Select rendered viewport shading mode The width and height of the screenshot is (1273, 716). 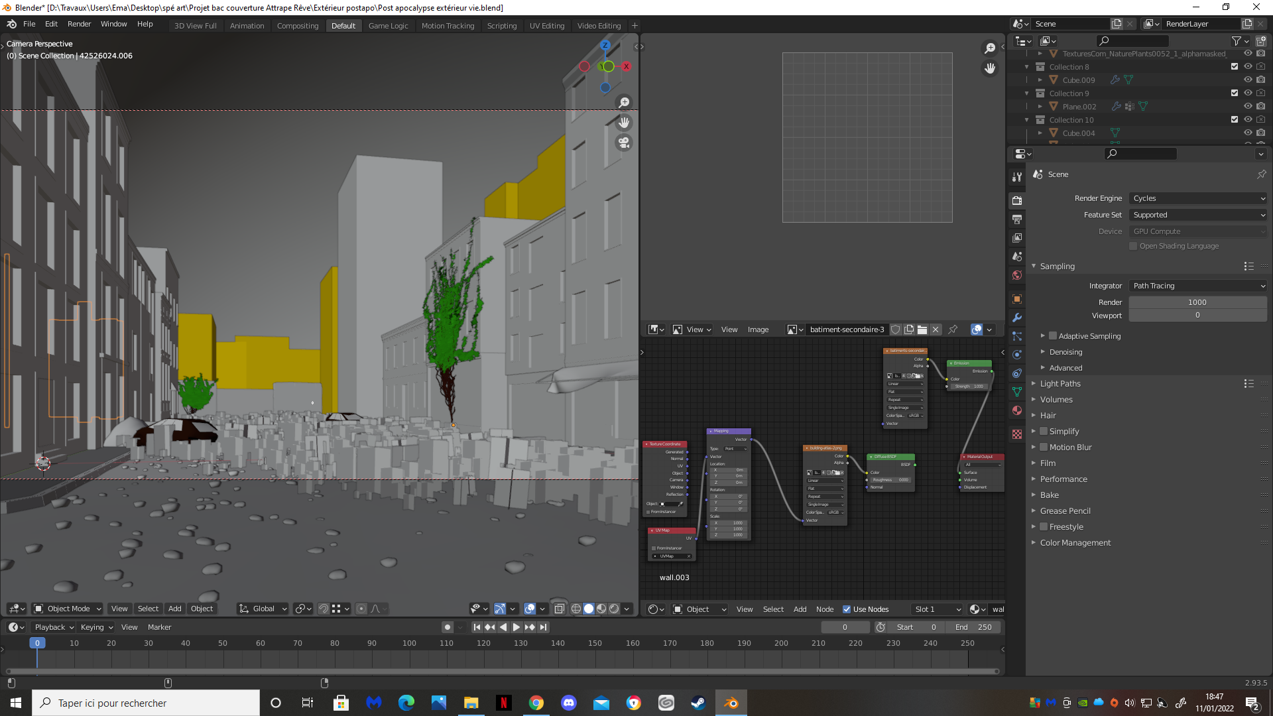[614, 609]
